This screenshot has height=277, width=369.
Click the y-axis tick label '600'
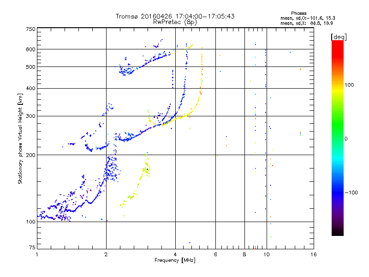[x=31, y=49]
